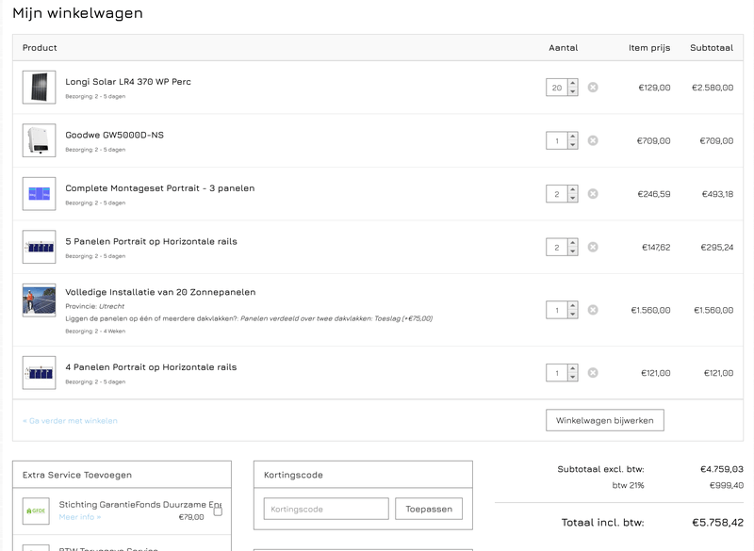Remove Volledige Installatie item from cart
The image size is (754, 551).
pos(593,310)
